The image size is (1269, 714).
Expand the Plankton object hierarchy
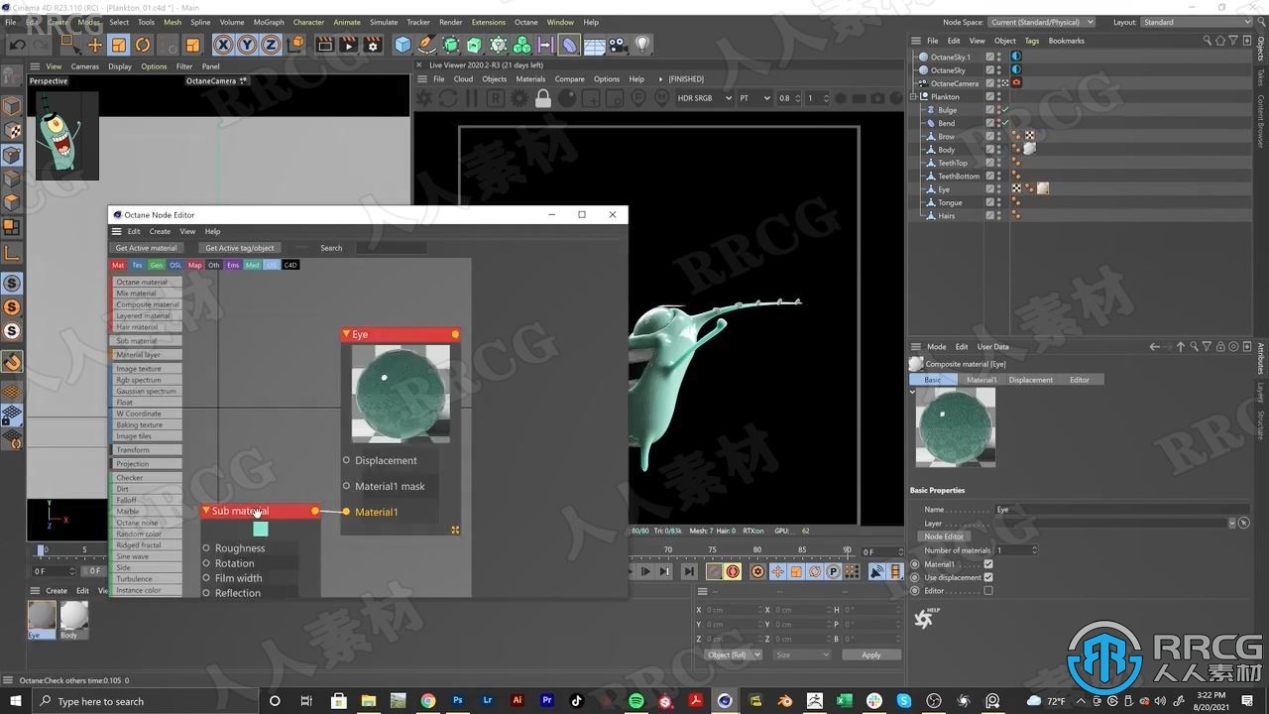coord(914,97)
